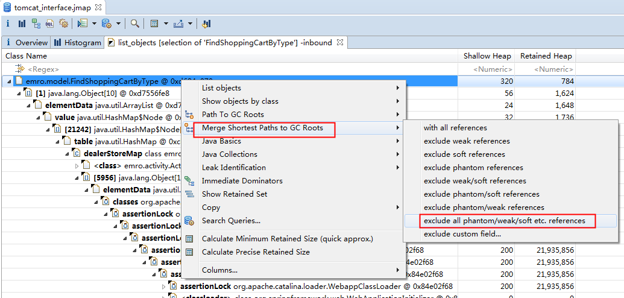Open the Calculate Retained Size dropdown arrow
The width and height of the screenshot is (624, 298).
tap(166, 24)
